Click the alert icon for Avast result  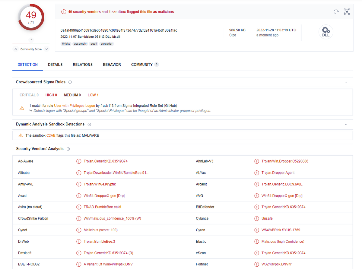click(79, 196)
